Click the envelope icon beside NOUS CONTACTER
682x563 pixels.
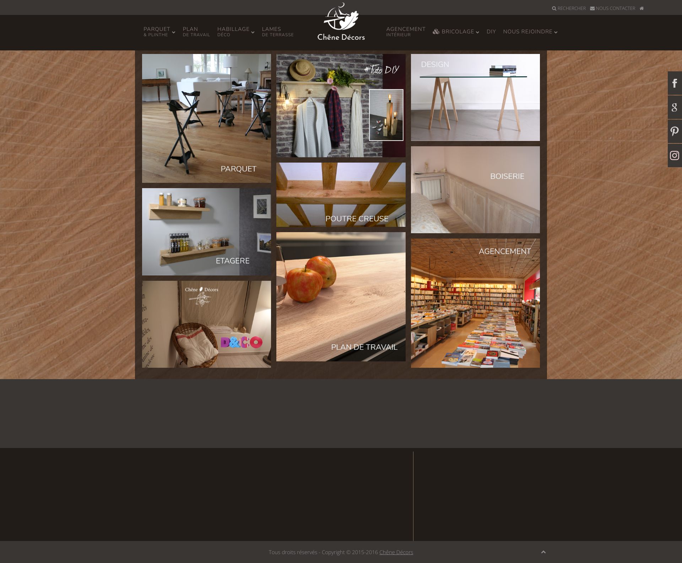pos(592,9)
